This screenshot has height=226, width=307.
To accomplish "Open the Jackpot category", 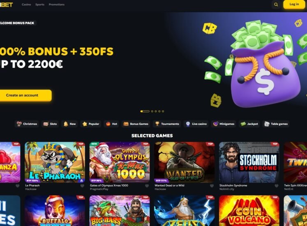I will (x=249, y=124).
